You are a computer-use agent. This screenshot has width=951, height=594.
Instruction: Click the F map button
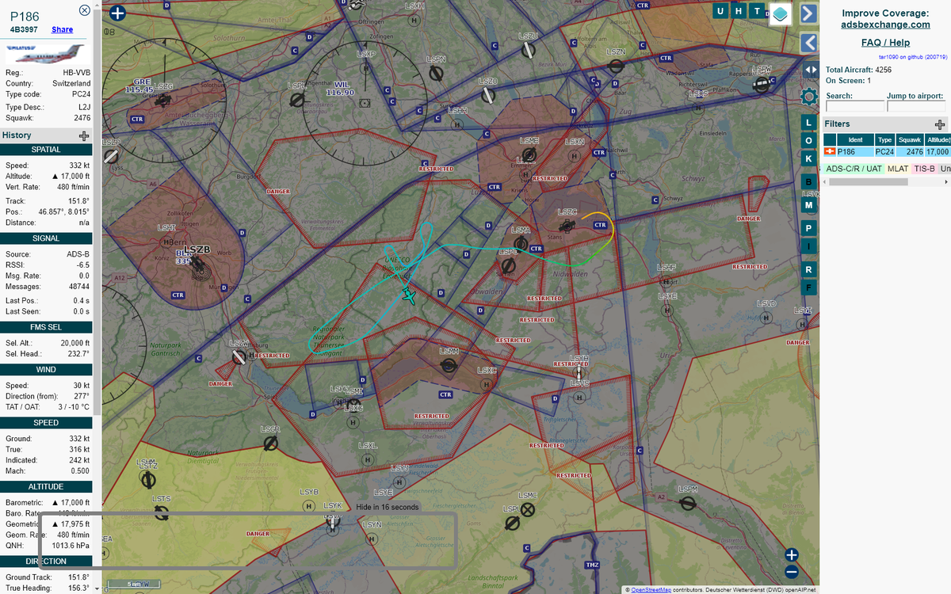tap(808, 287)
